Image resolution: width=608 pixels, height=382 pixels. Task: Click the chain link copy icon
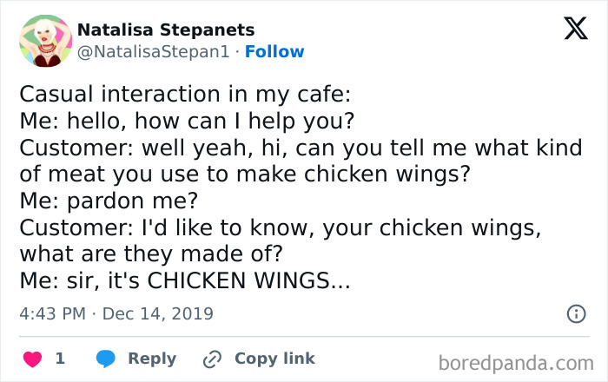tap(213, 359)
